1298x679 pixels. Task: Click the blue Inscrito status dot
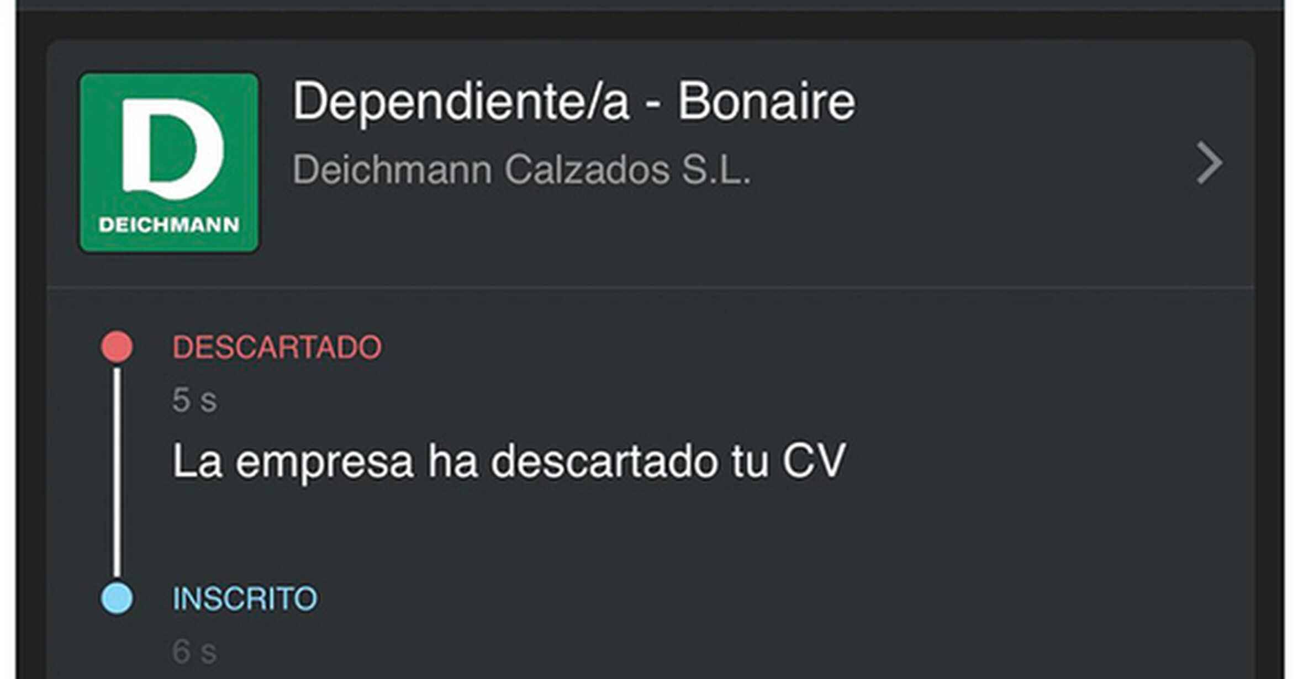(117, 598)
